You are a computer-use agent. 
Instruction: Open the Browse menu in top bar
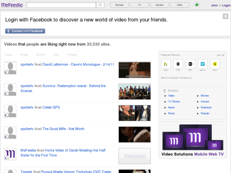click(119, 5)
